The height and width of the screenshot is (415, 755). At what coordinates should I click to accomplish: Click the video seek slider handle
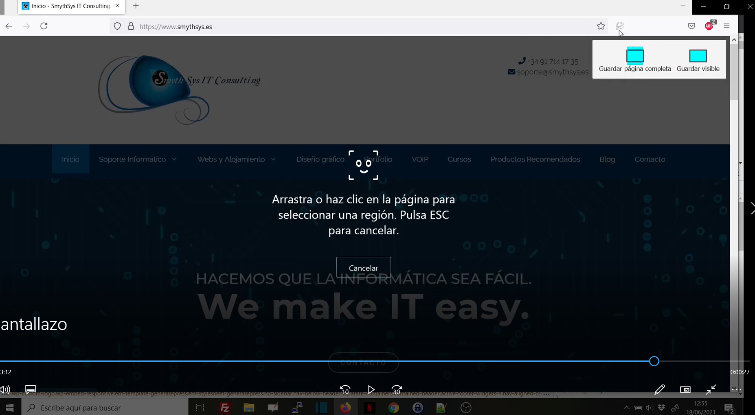pos(654,361)
